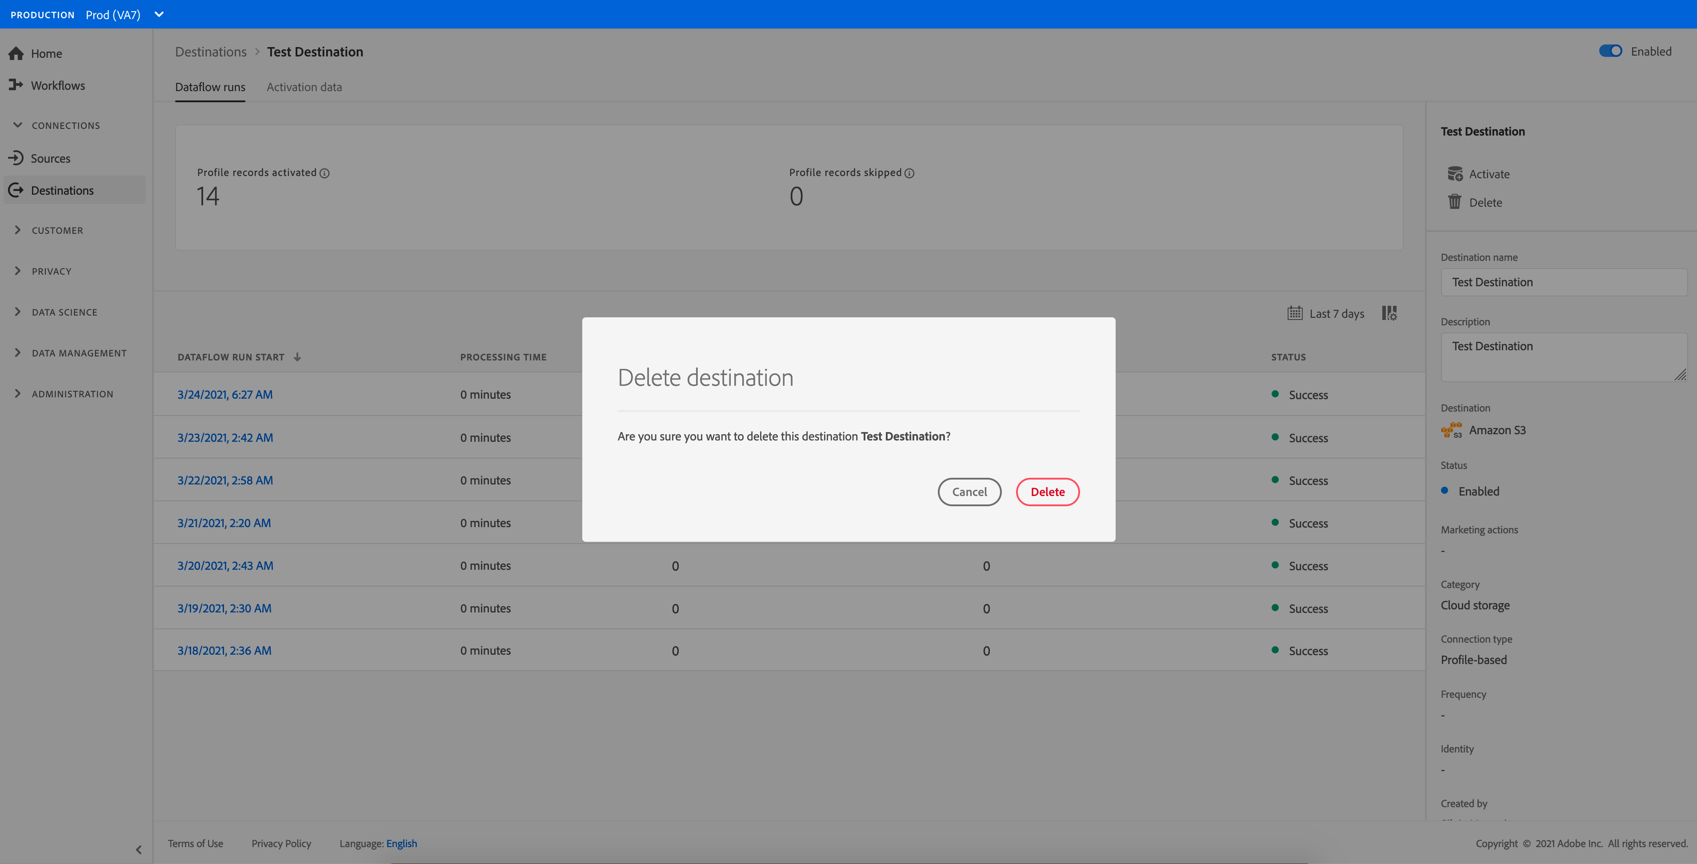Screen dimensions: 1697x864
Task: Click the trash Delete icon in right panel
Action: (x=1455, y=202)
